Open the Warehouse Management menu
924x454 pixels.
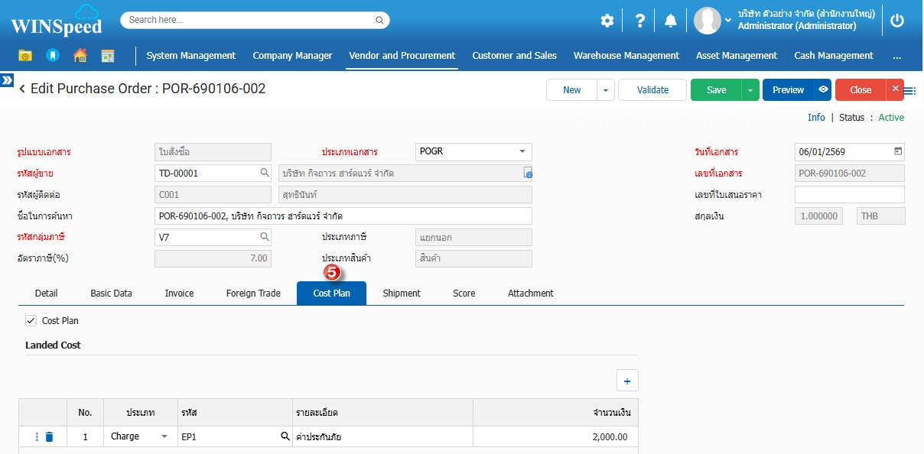[626, 56]
